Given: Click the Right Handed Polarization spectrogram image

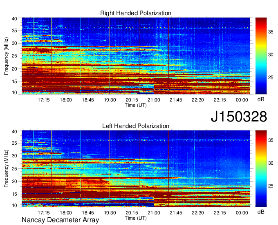Looking at the screenshot, I should click(136, 56).
